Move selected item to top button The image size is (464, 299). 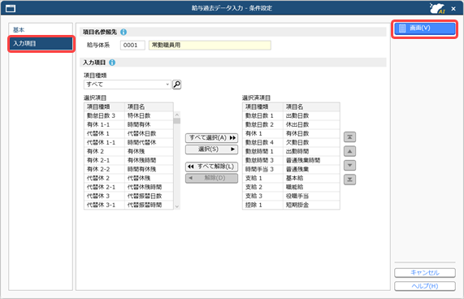pyautogui.click(x=349, y=137)
